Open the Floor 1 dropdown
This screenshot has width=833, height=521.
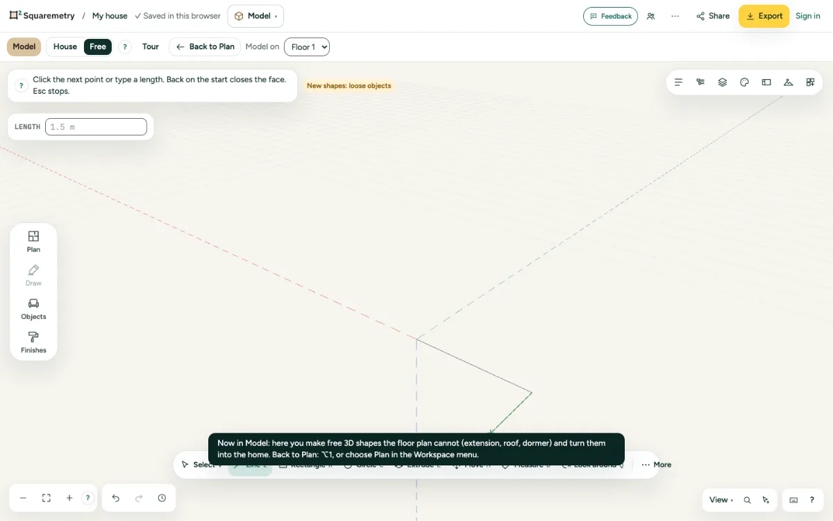(x=307, y=47)
